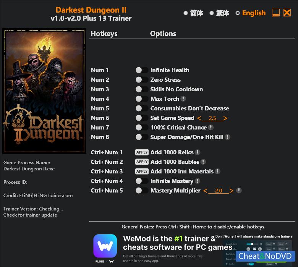Image resolution: width=298 pixels, height=267 pixels.
Task: Show info icon for Super Damage
Action: 227,137
